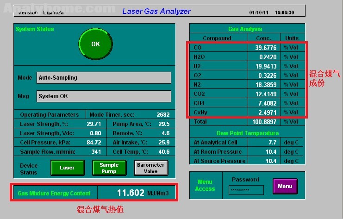This screenshot has height=219, width=343.
Task: Click the H2O concentration value 0.2420
Action: point(268,57)
